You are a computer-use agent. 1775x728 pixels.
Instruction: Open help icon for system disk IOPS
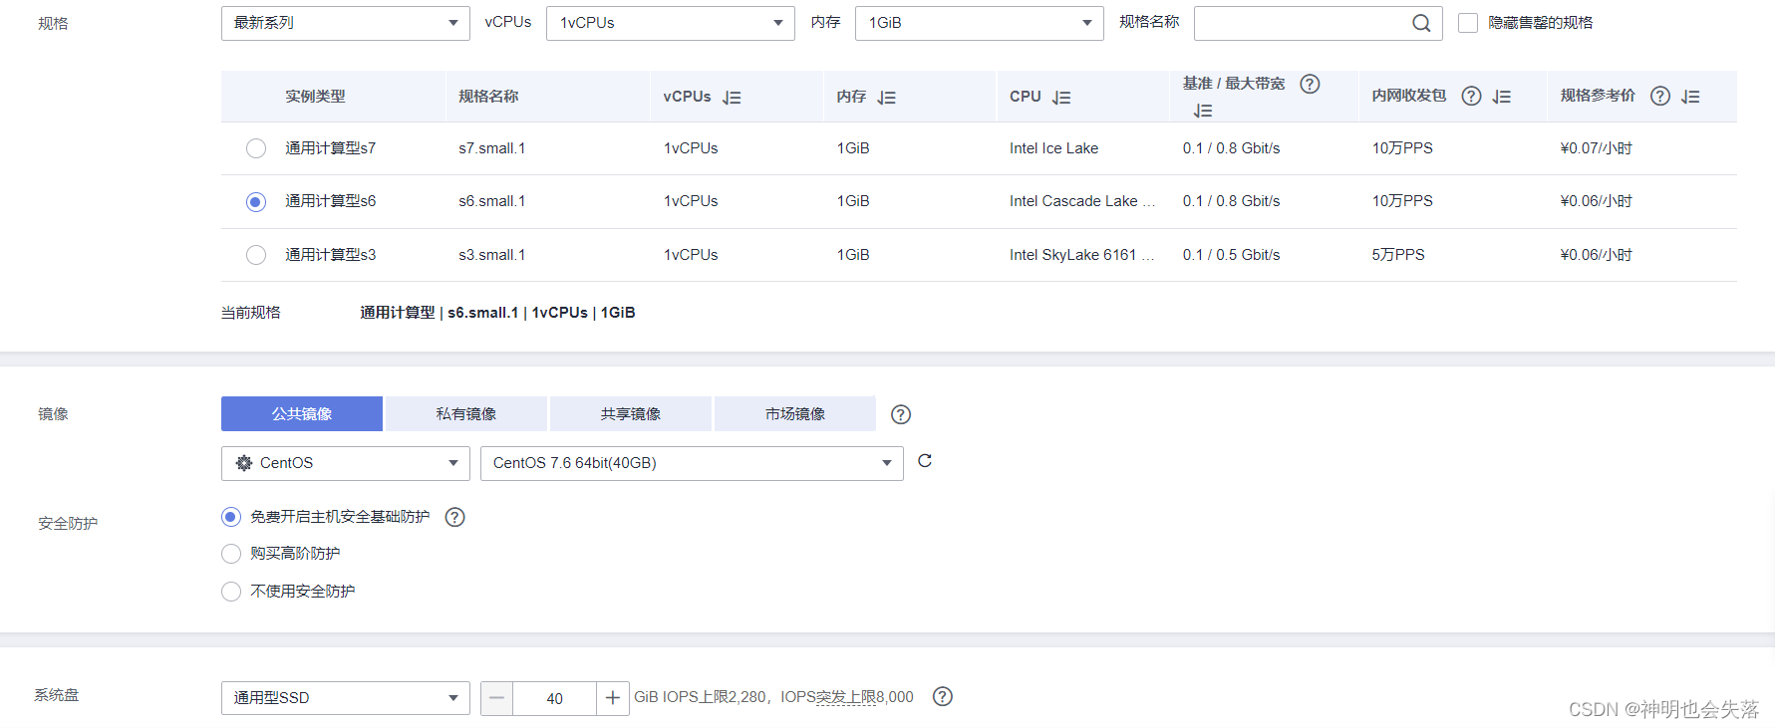click(x=943, y=696)
